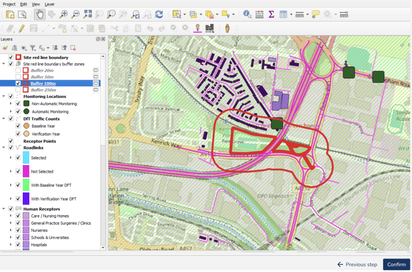Uncheck the Automatic Monitoring layer
Viewport: 412px width, 272px height.
[x=18, y=112]
